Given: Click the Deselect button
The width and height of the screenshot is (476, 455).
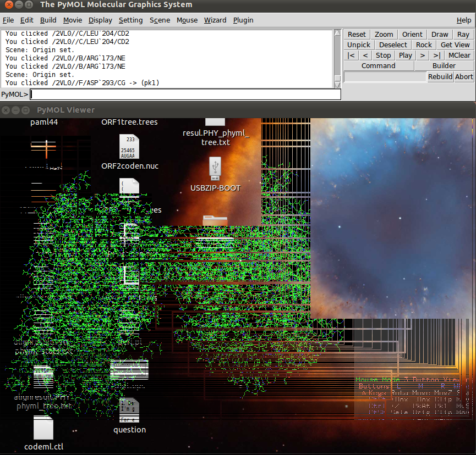Looking at the screenshot, I should click(393, 45).
